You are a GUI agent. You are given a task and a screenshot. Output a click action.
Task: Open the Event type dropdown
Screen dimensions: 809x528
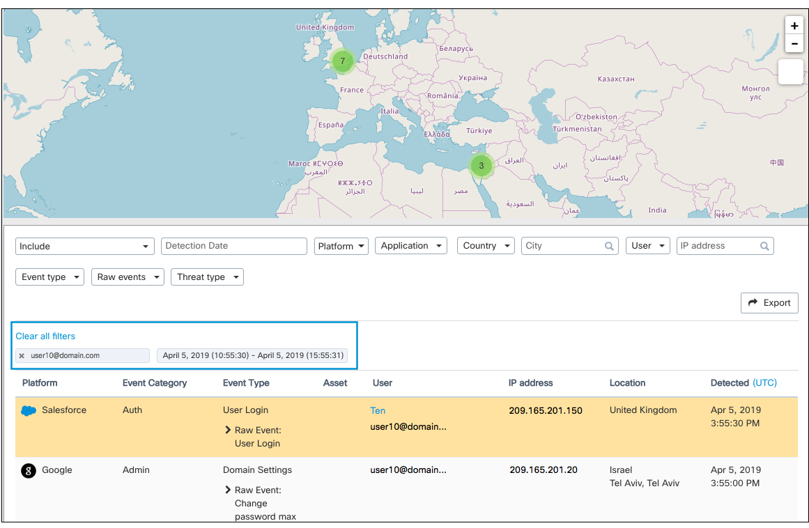point(49,277)
